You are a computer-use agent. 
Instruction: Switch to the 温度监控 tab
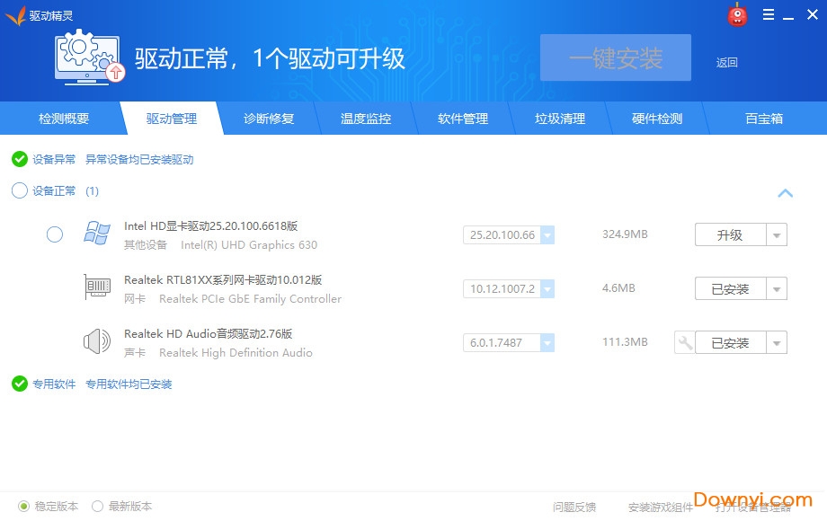[x=366, y=119]
